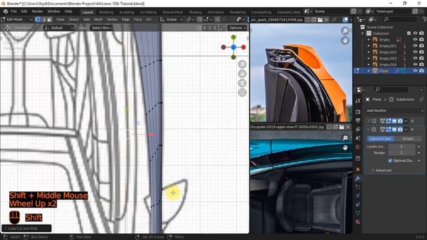Click Blender logo menu icon
This screenshot has width=427, height=240.
pyautogui.click(x=5, y=11)
